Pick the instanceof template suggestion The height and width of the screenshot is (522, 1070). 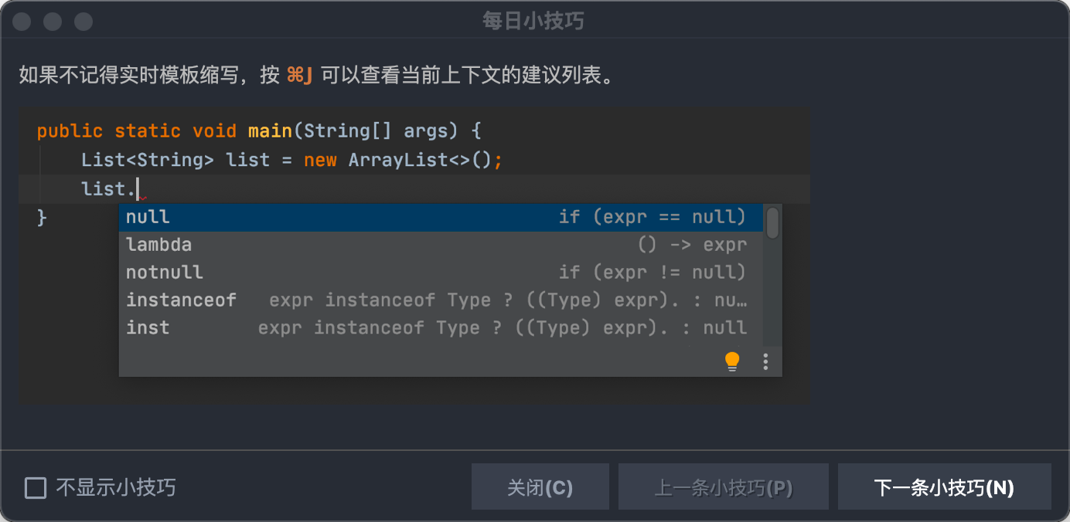click(309, 300)
